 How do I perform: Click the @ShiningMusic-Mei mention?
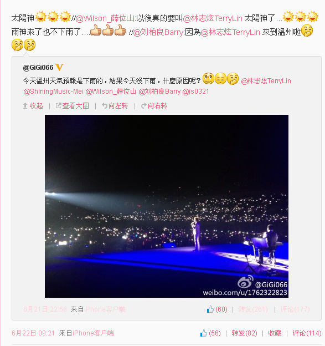coord(54,91)
